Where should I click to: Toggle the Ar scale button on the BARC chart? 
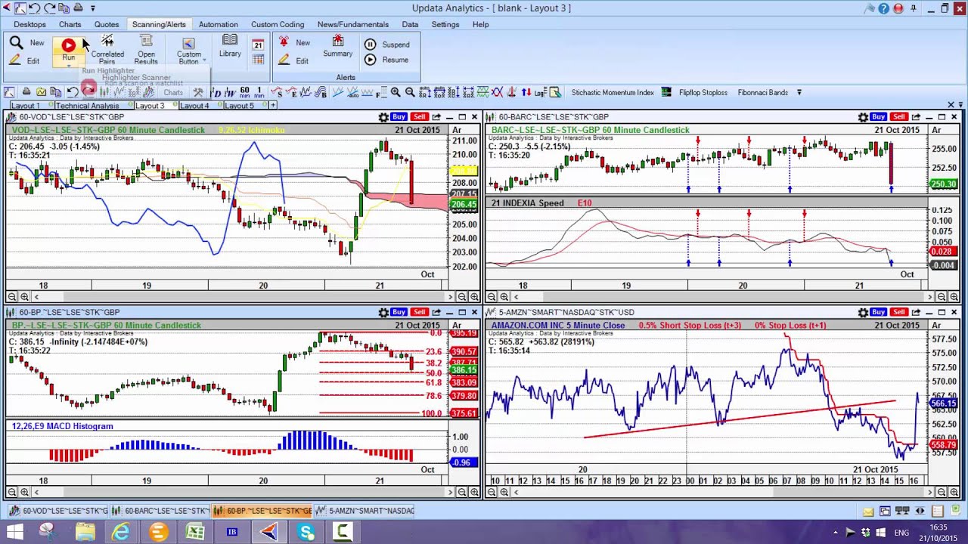click(936, 130)
